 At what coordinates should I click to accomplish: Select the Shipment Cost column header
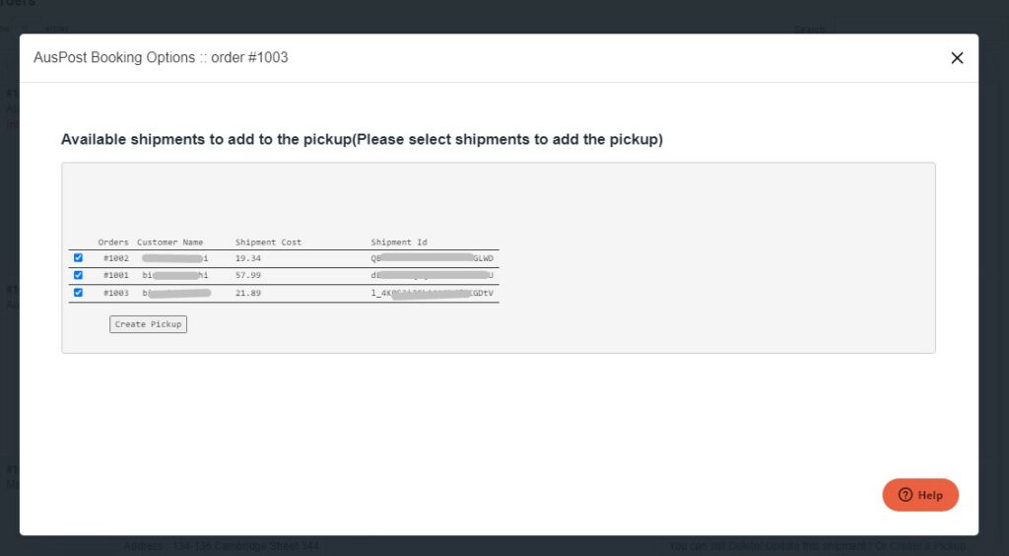(268, 243)
